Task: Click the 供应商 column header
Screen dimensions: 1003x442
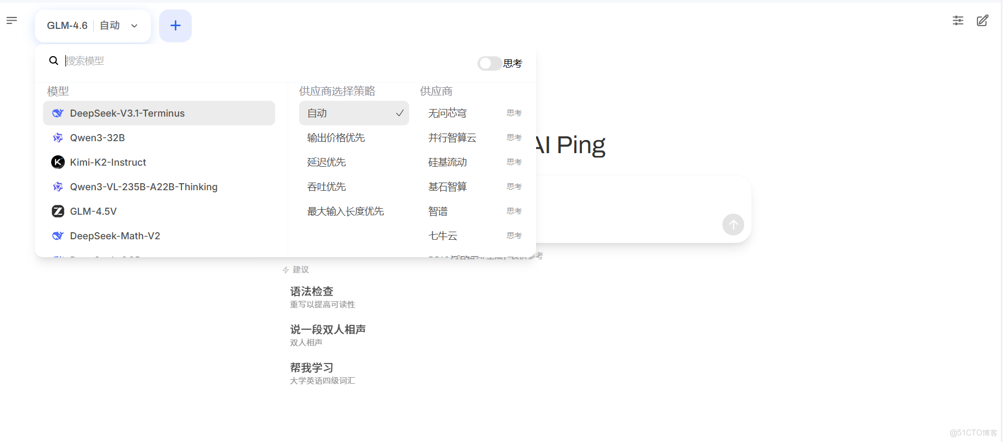Action: [436, 91]
